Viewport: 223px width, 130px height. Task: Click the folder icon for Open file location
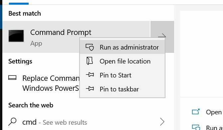click(90, 61)
